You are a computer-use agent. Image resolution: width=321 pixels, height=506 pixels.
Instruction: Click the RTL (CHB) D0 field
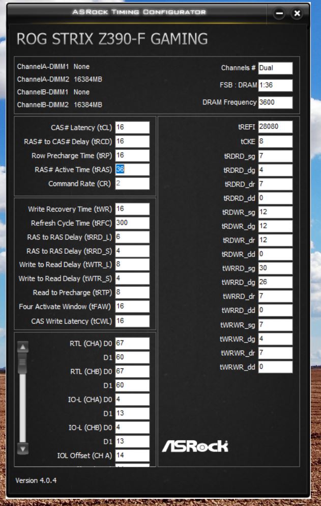(x=132, y=371)
